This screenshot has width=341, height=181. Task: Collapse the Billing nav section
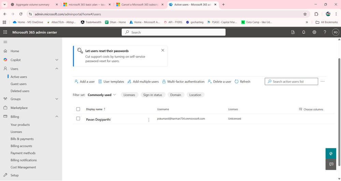(57, 117)
